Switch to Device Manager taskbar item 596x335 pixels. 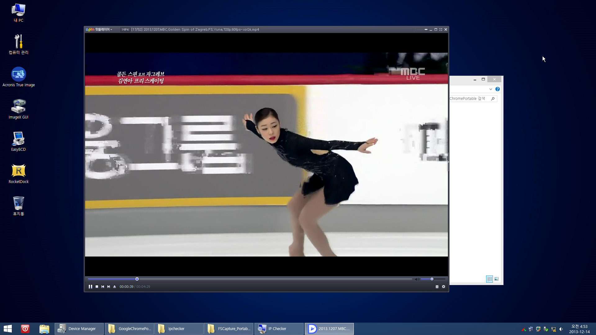tap(79, 329)
